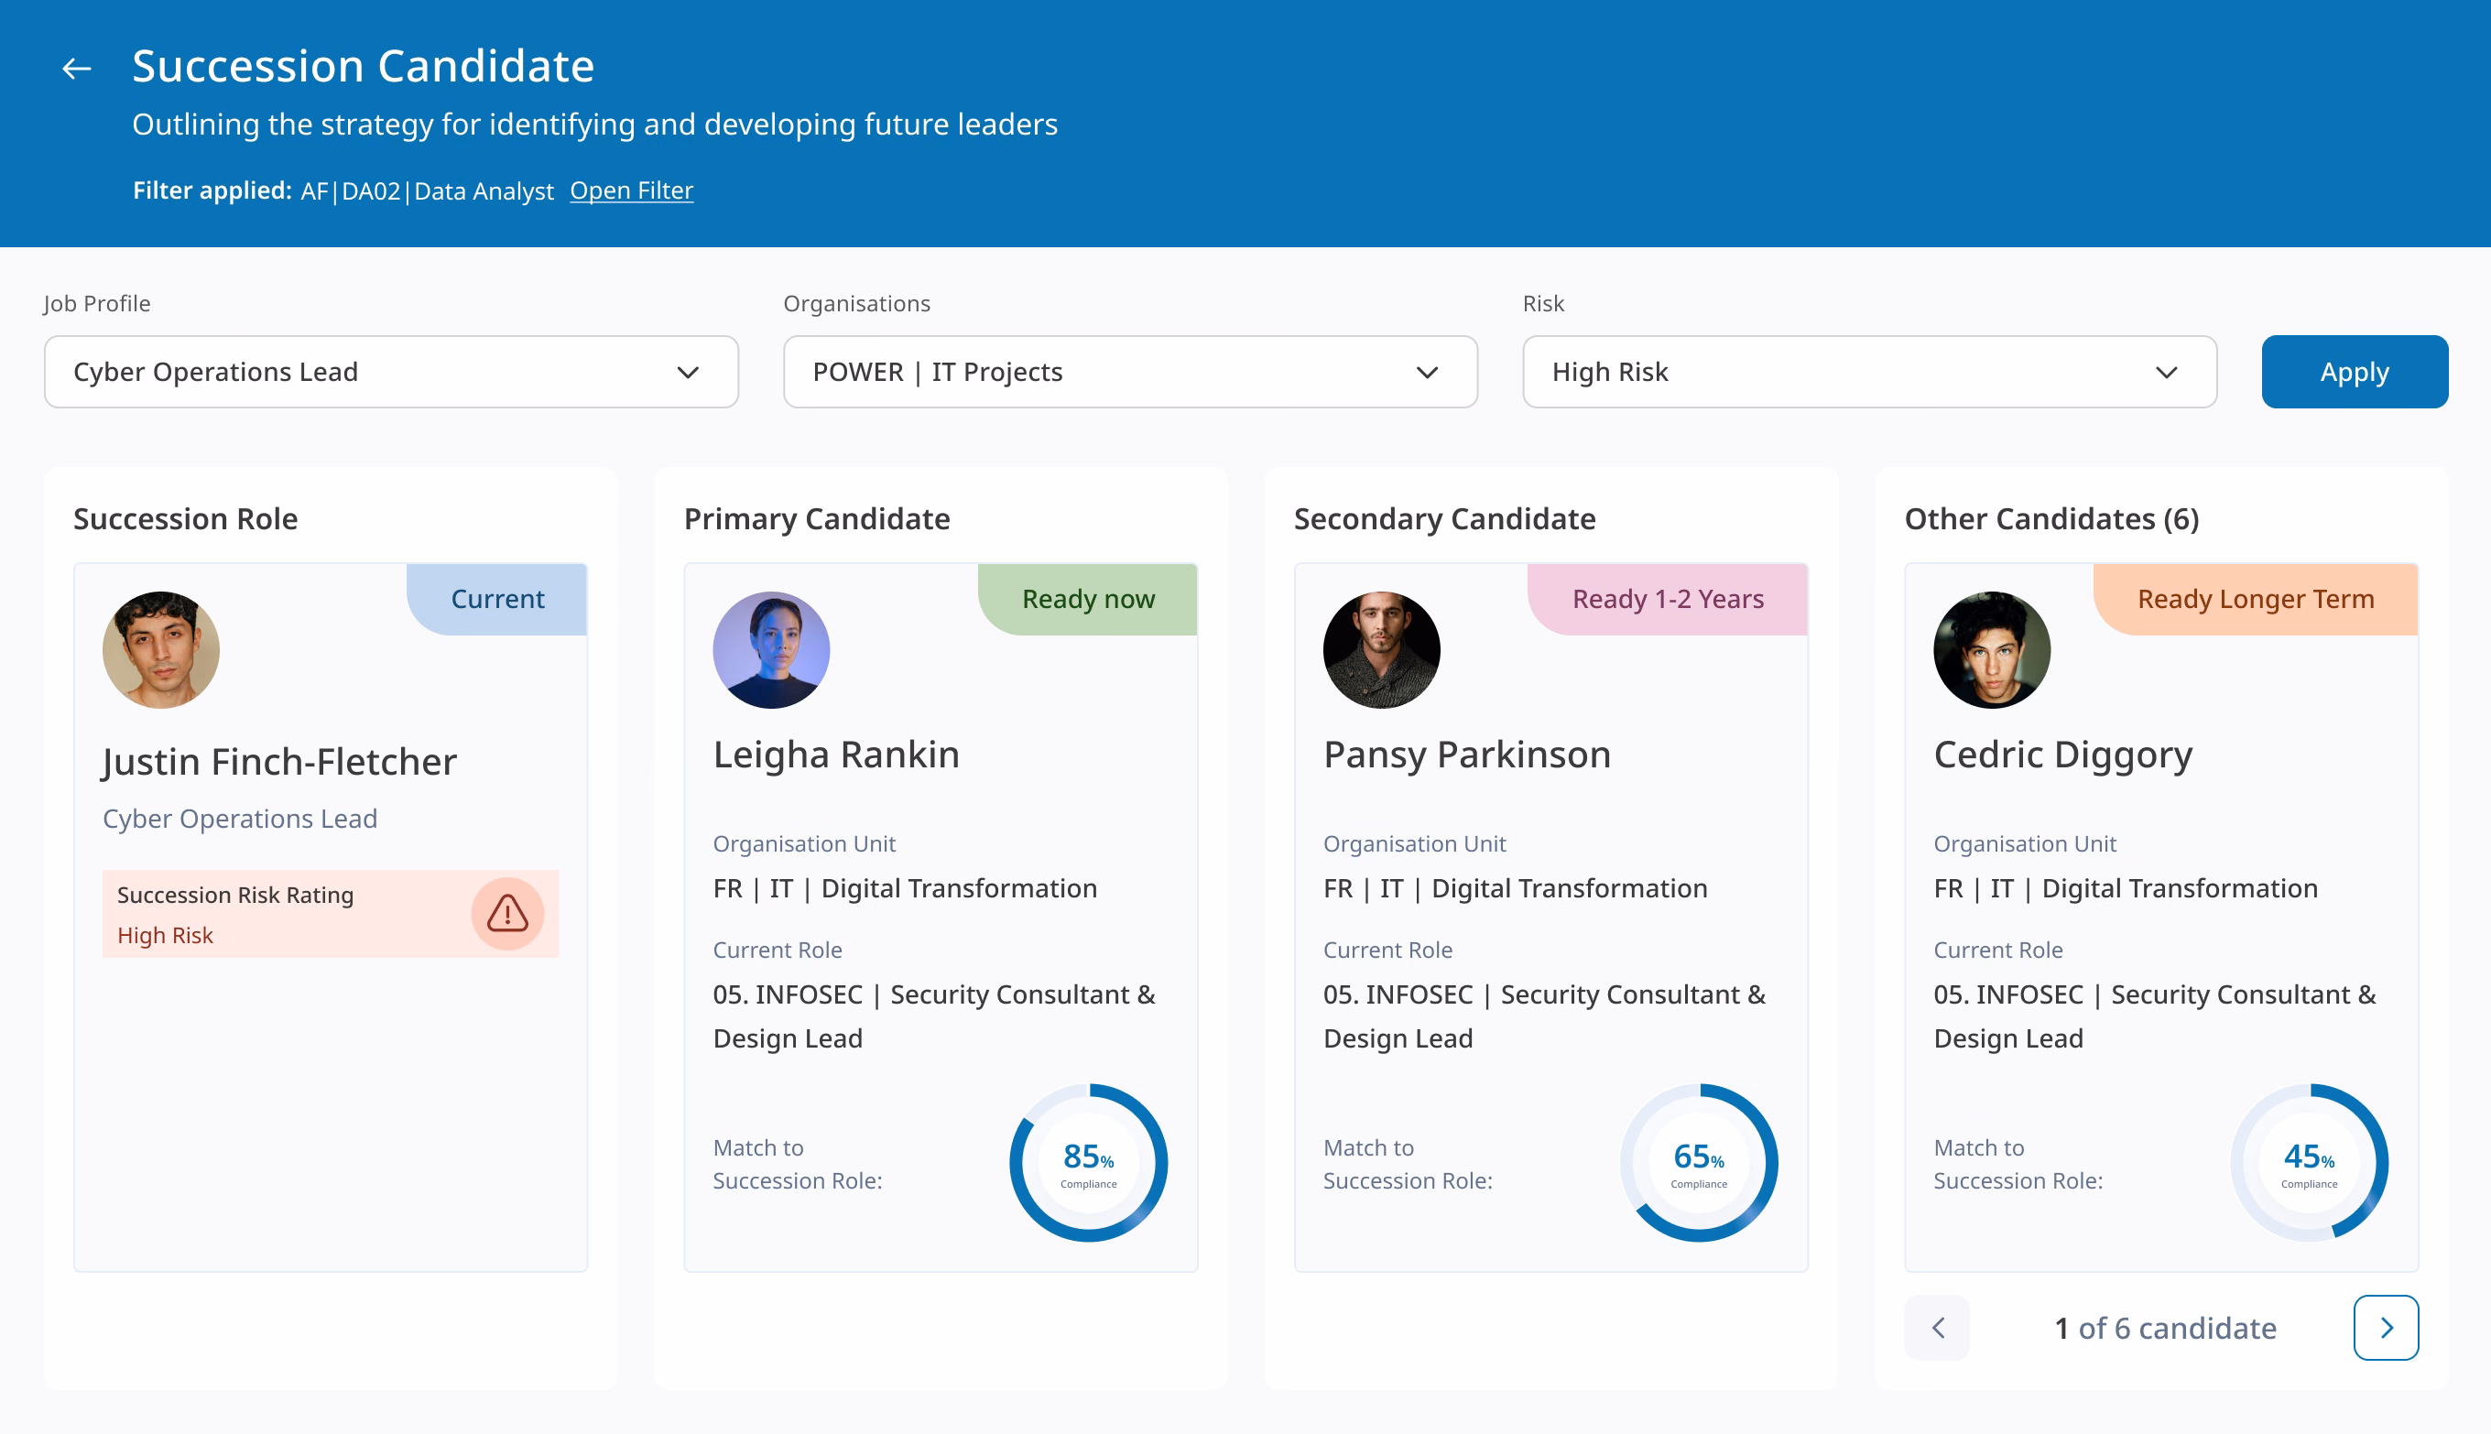The width and height of the screenshot is (2491, 1434).
Task: Go to next candidate with right chevron
Action: (2386, 1328)
